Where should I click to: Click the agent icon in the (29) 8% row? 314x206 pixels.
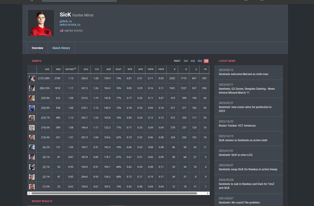[x=32, y=98]
